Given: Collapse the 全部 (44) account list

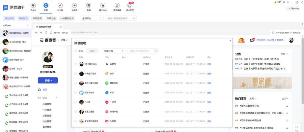Looking at the screenshot, I should (28, 26).
